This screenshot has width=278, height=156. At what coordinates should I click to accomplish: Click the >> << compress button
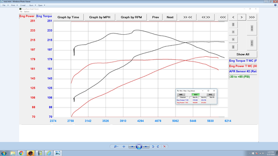[x=188, y=17]
